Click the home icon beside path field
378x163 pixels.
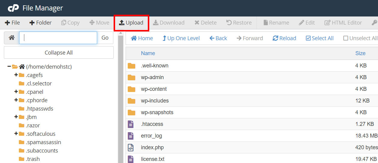[12, 38]
